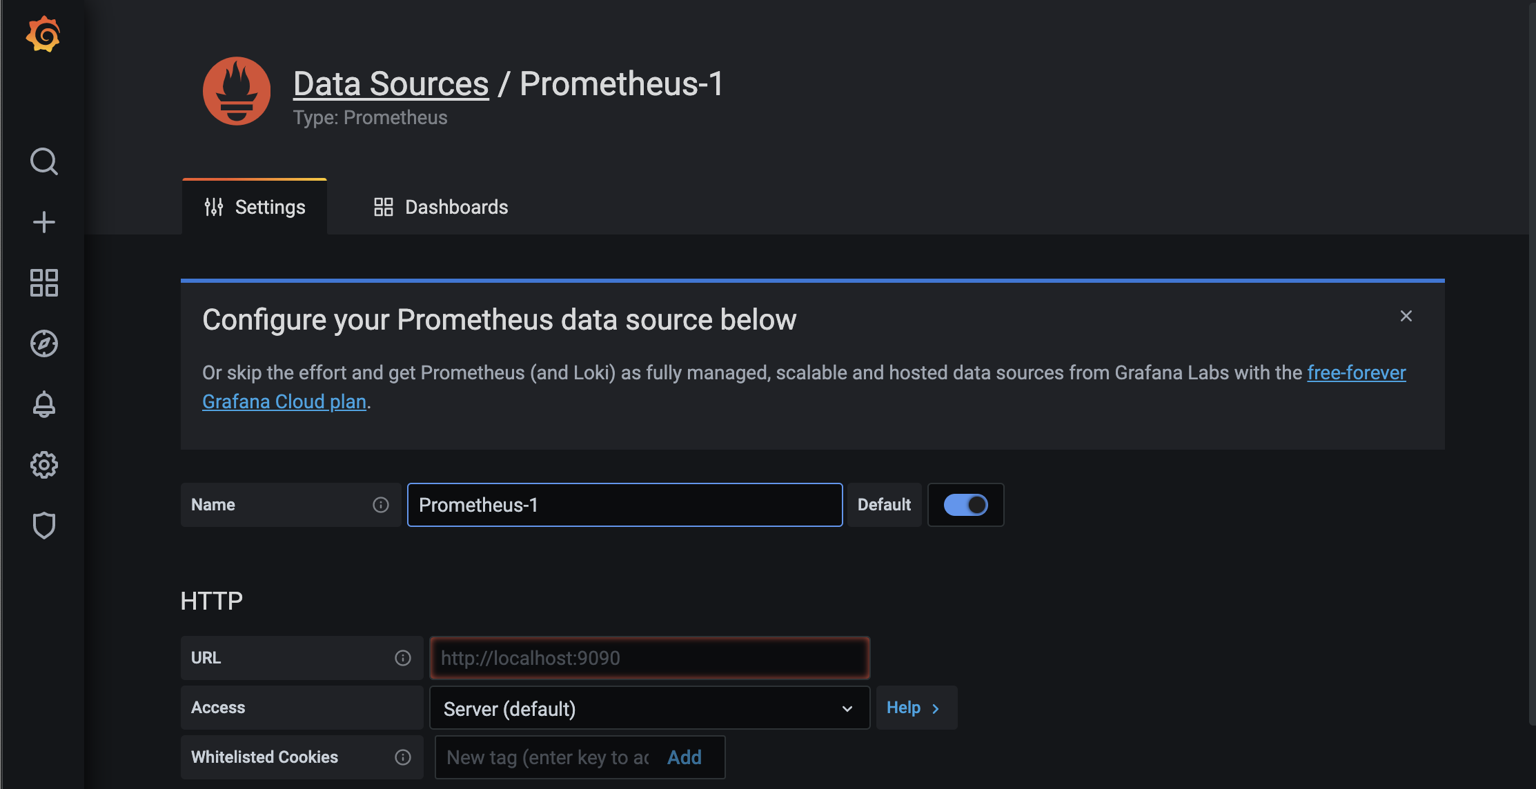The width and height of the screenshot is (1536, 789).
Task: Click the info icon beside URL field
Action: tap(402, 658)
